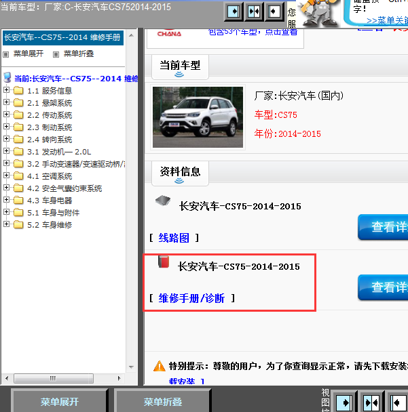Click the folder icon of 2.4 转向系统
This screenshot has width=408, height=412.
pos(18,140)
